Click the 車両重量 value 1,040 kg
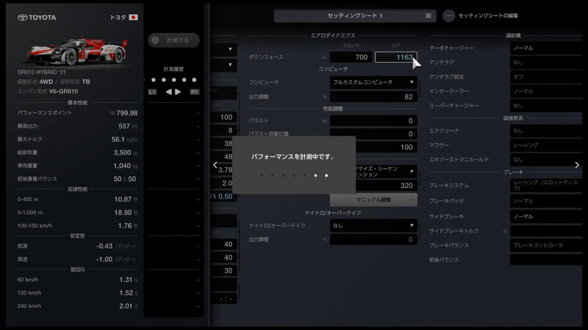This screenshot has width=588, height=330. (125, 166)
